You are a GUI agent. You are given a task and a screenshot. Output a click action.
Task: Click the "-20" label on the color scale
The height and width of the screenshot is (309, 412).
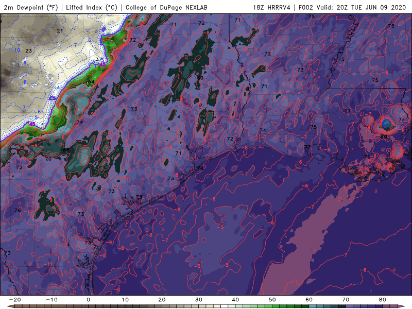pyautogui.click(x=15, y=300)
